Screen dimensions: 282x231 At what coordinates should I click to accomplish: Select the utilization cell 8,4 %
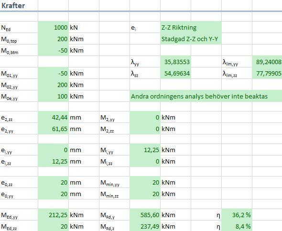tap(237, 226)
